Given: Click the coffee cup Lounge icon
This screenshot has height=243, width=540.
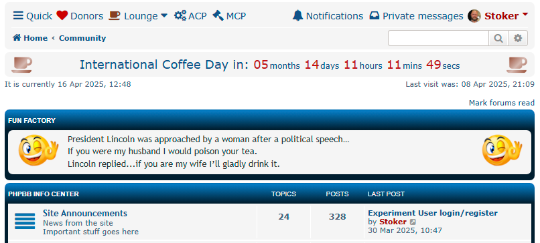Looking at the screenshot, I should point(115,15).
